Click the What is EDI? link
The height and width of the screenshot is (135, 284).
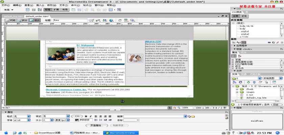[x=153, y=42]
